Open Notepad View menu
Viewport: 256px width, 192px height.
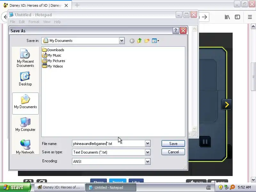47,22
